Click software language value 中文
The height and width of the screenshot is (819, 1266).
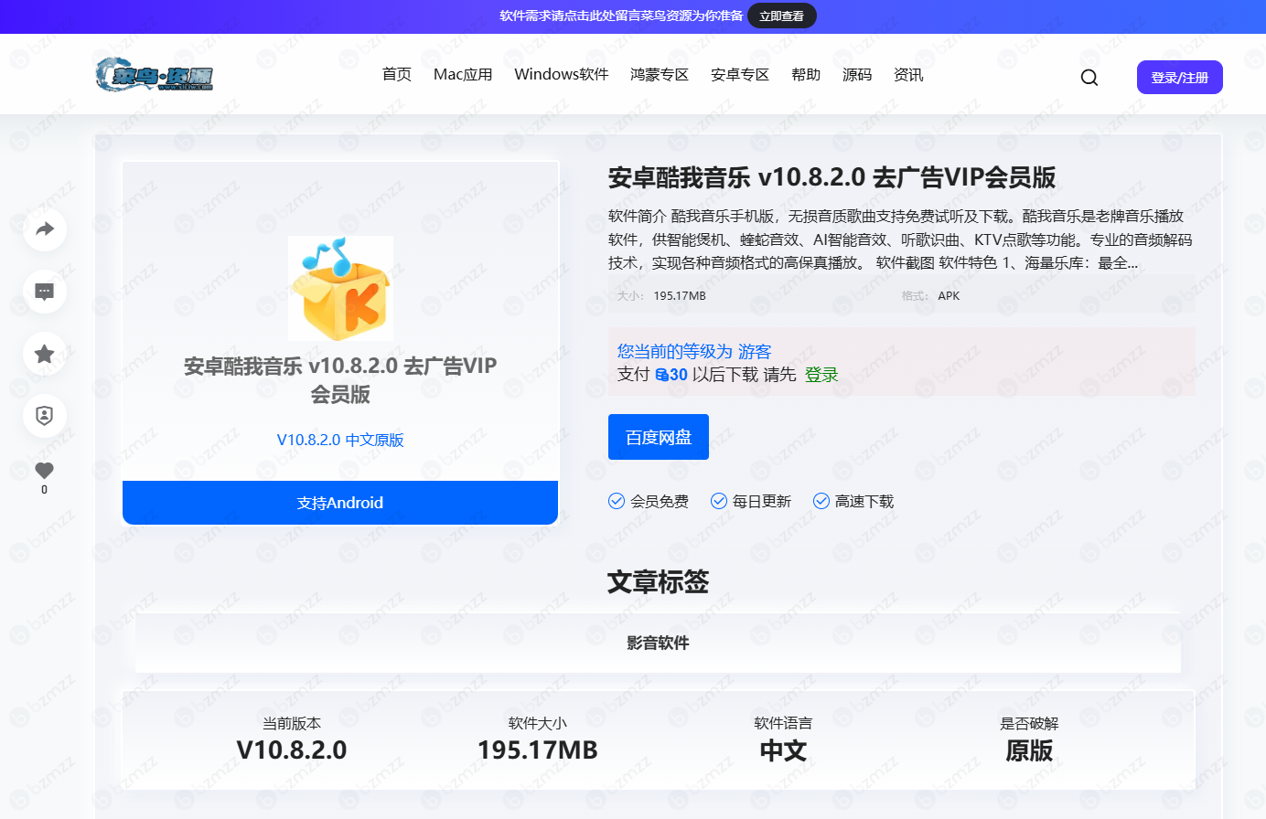(x=783, y=750)
